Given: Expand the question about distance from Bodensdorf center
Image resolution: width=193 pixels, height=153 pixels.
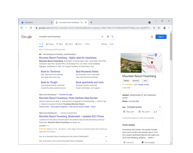Looking at the screenshot, I should tap(73, 136).
